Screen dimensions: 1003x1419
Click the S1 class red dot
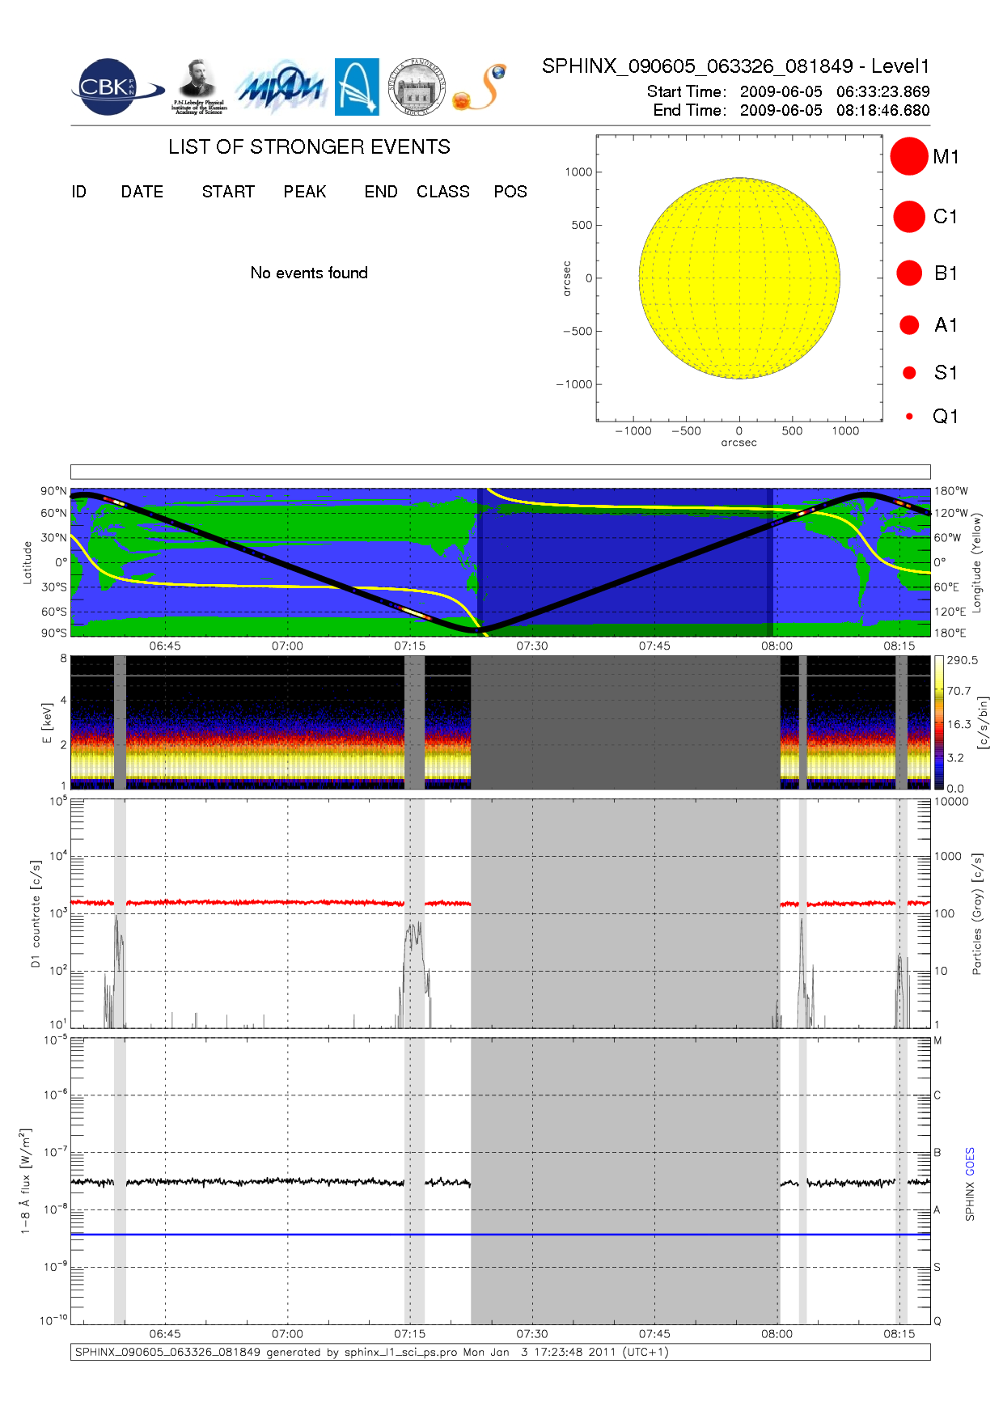pos(909,373)
